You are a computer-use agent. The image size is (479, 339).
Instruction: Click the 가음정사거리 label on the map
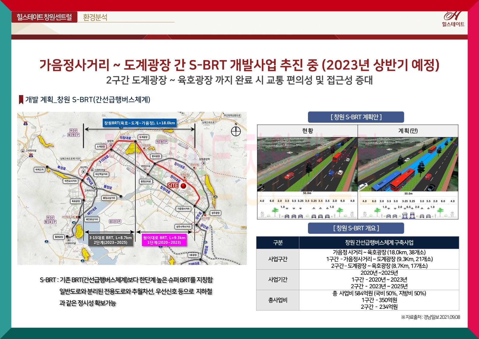tap(183, 209)
